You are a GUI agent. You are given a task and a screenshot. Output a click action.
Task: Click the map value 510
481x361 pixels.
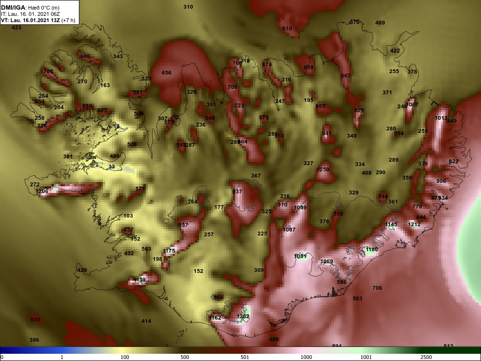pos(35,320)
